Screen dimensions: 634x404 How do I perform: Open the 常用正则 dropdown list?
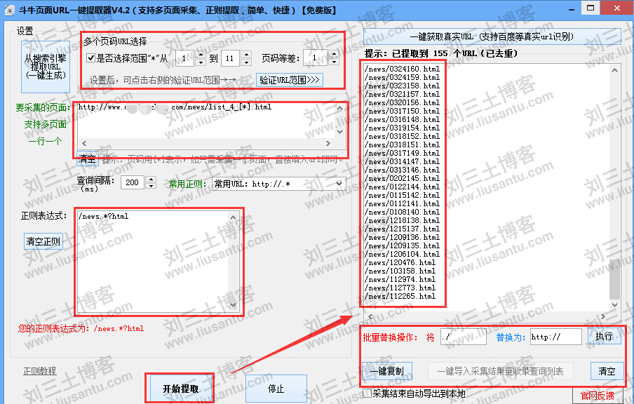[x=339, y=184]
